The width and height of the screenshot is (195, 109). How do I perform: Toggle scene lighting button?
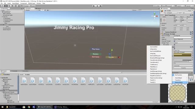pos(42,10)
